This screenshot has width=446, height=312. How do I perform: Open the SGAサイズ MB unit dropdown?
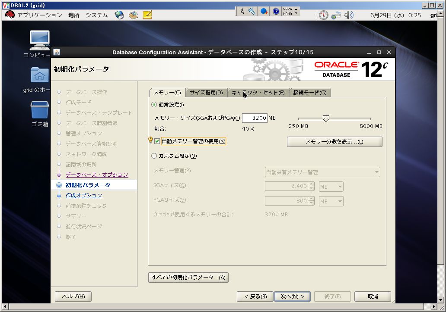coord(331,187)
